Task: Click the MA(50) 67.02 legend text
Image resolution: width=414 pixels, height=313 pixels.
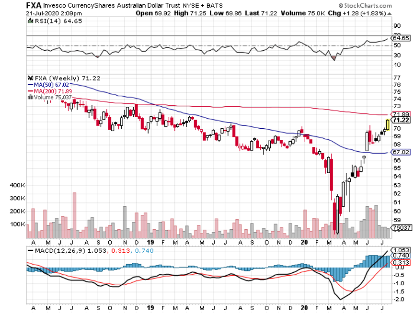Action: [x=51, y=85]
